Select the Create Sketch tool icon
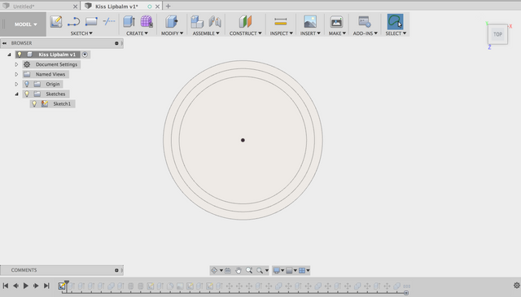 [x=56, y=22]
